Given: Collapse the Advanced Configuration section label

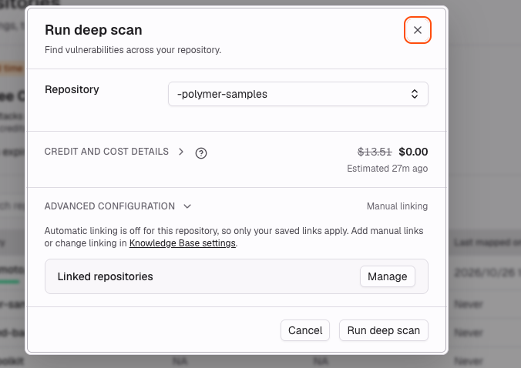Looking at the screenshot, I should tap(109, 206).
